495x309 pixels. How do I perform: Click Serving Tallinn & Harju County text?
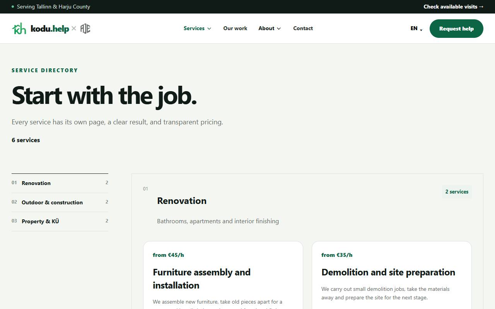tap(53, 7)
